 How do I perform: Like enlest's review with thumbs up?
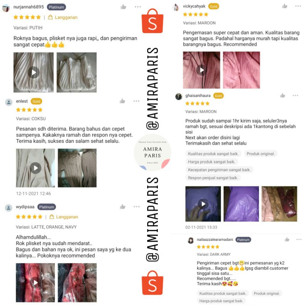(x=122, y=101)
